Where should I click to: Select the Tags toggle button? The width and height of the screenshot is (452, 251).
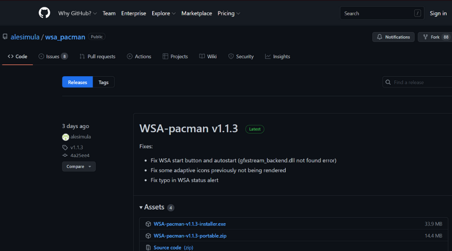click(x=103, y=82)
